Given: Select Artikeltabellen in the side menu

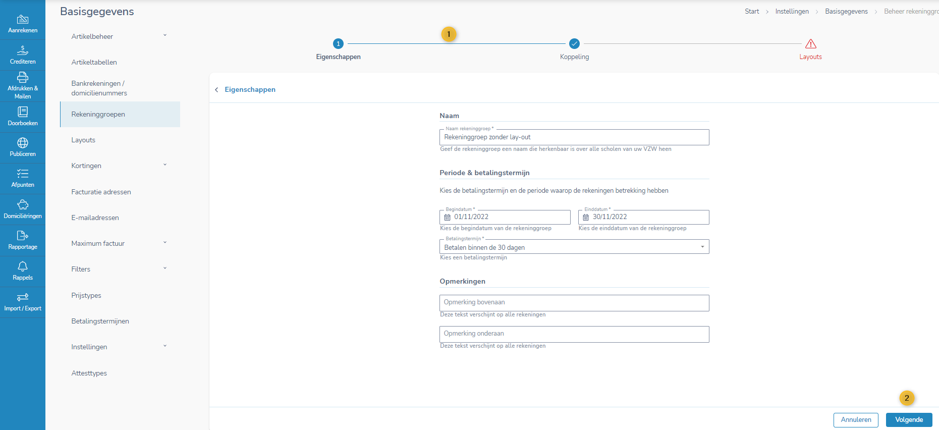Looking at the screenshot, I should (94, 62).
